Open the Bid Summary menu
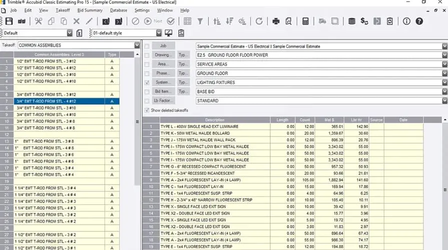Image resolution: width=448 pixels, height=250 pixels. tap(90, 11)
